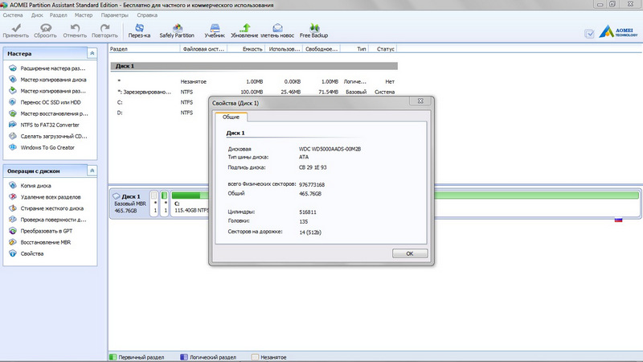
Task: Select the Зарезервировано NTFS partition row
Action: point(254,92)
